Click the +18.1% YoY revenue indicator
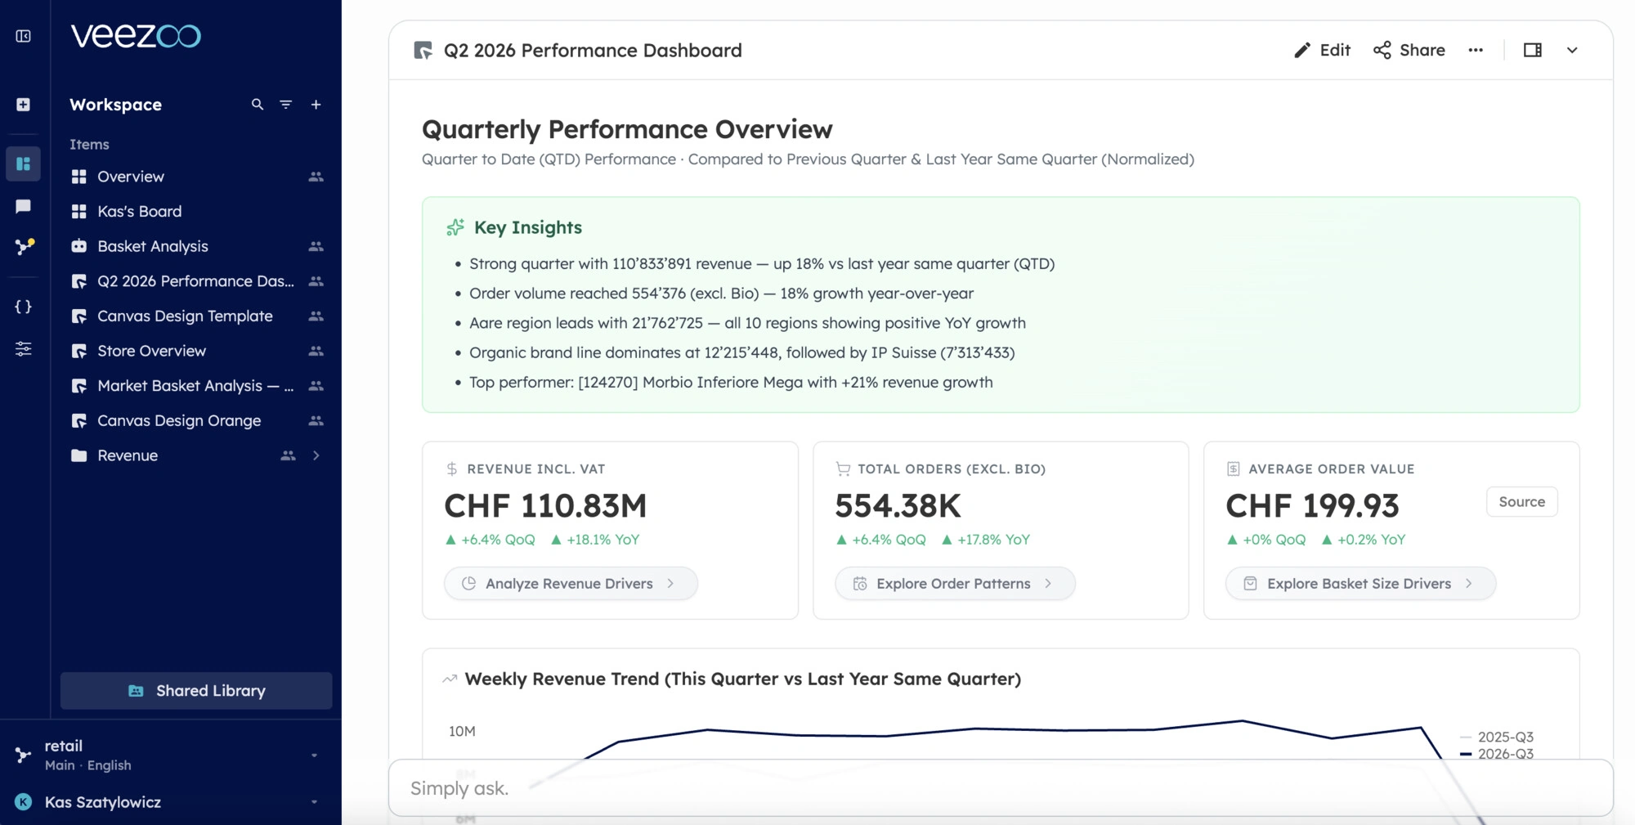1635x825 pixels. [595, 540]
